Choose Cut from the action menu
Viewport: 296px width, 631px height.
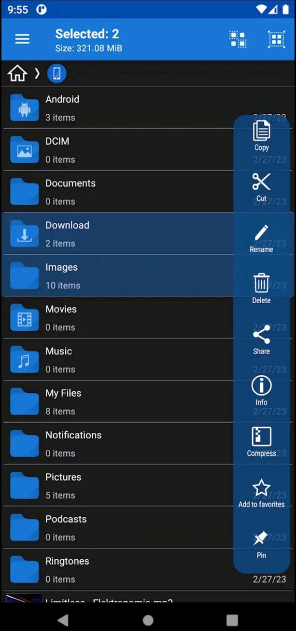pos(261,187)
